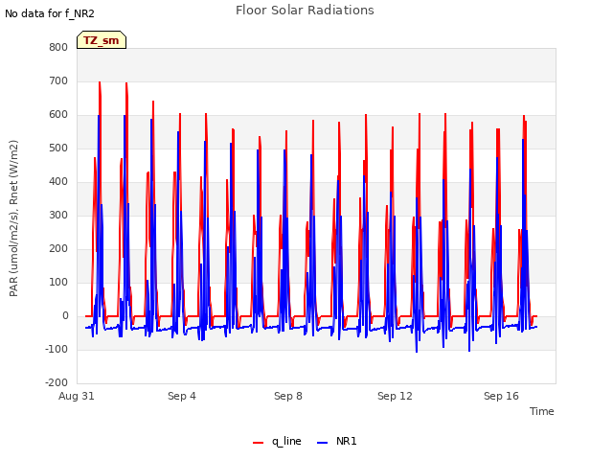Image resolution: width=613 pixels, height=460 pixels.
Task: Click the -200 y-axis tick label
Action: 57,382
